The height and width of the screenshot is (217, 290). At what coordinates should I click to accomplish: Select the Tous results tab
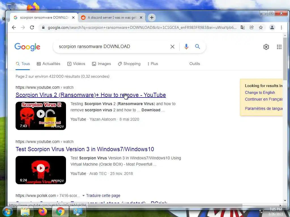23,64
